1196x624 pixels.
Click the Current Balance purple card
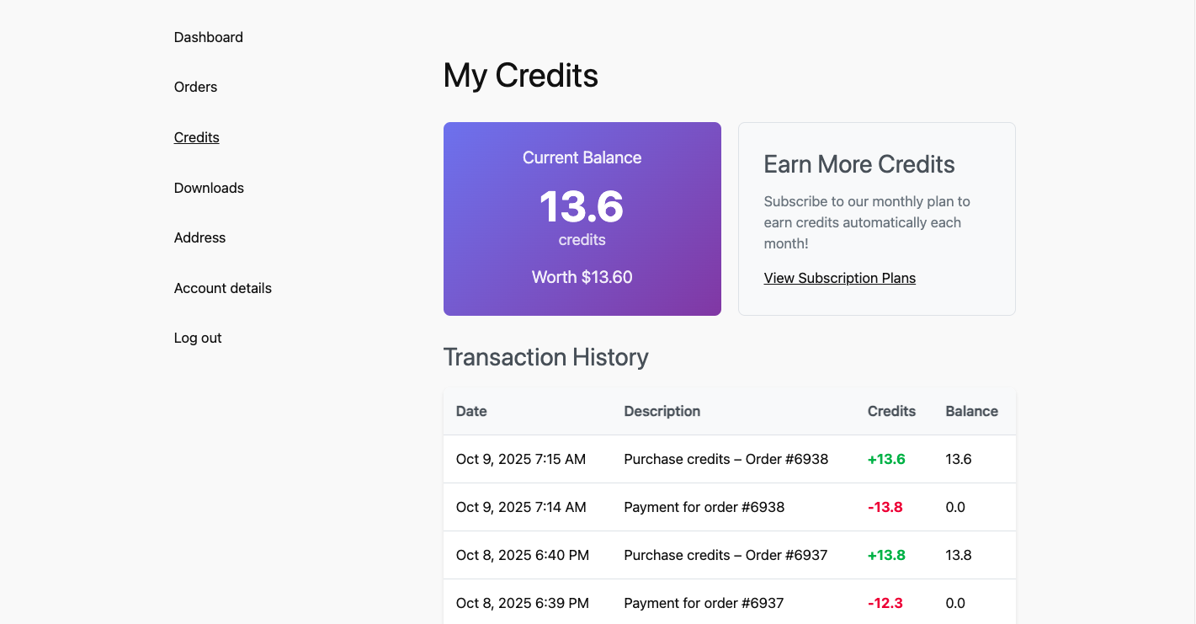point(582,219)
